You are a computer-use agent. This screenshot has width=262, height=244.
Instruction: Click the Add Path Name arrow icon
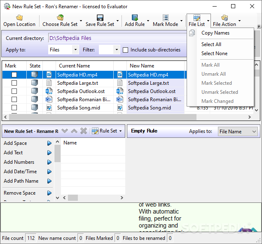pos(49,181)
